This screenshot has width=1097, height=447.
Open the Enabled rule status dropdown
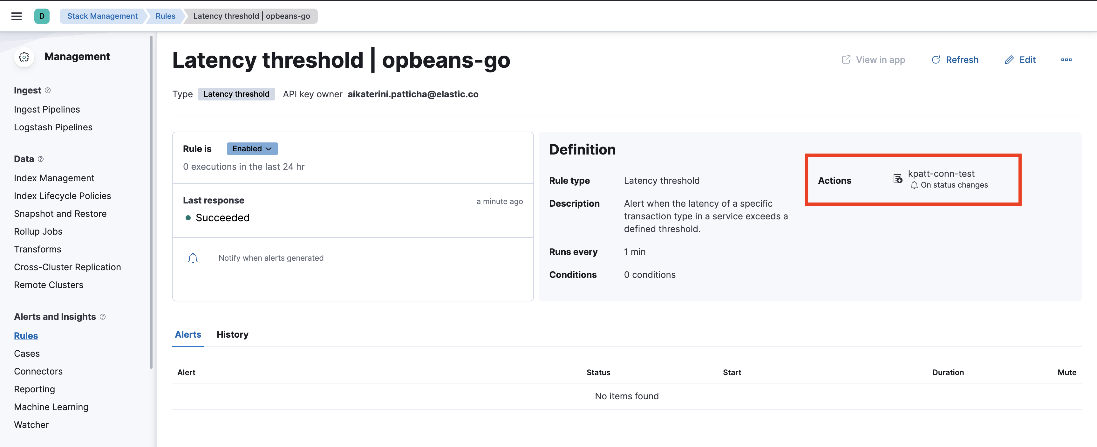coord(252,149)
